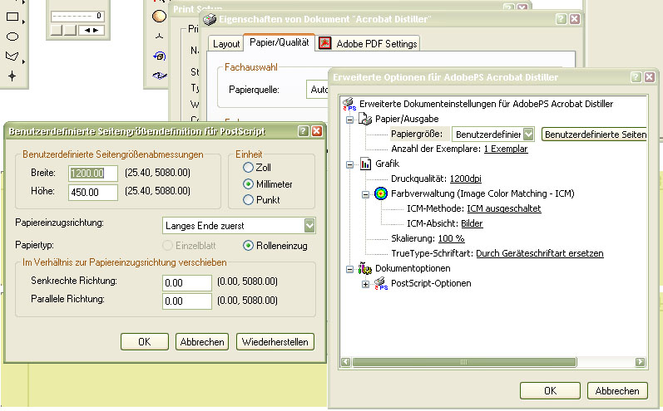Viewport: 663px width, 411px height.
Task: Click the Dokumentoptionen icon
Action: click(365, 268)
